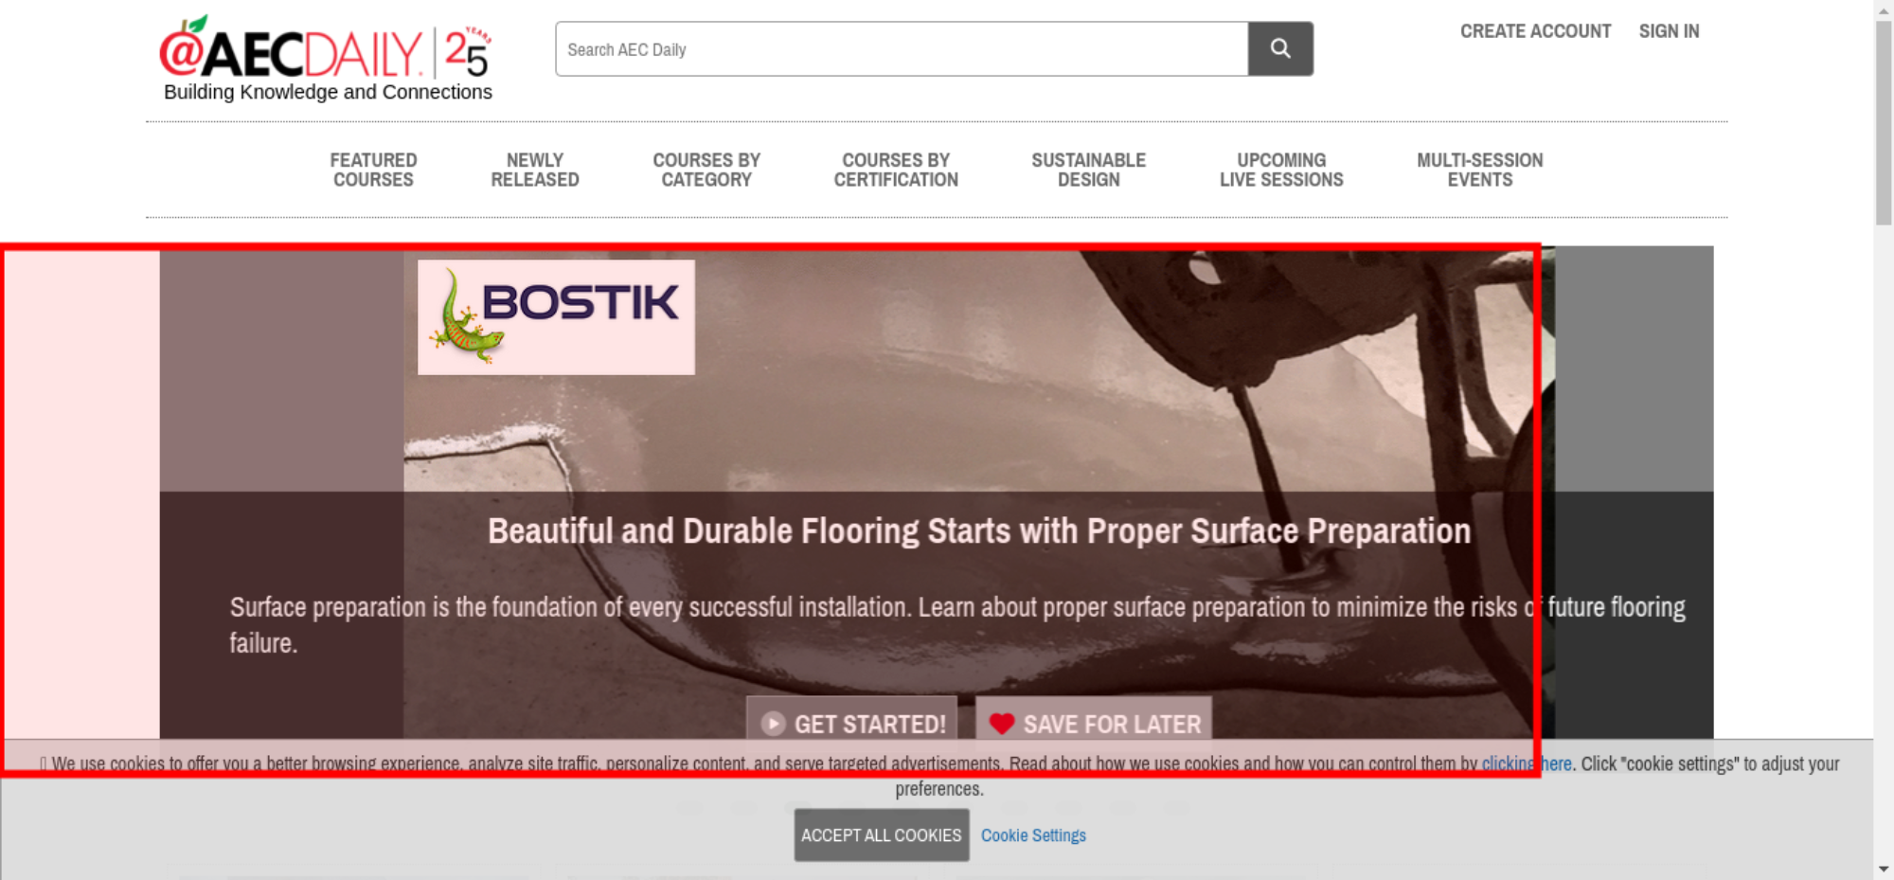
Task: Open Multi-Session Events page
Action: point(1480,170)
